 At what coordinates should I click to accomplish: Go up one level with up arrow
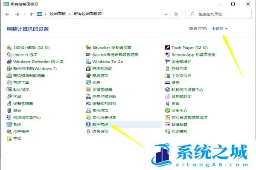[x=32, y=14]
